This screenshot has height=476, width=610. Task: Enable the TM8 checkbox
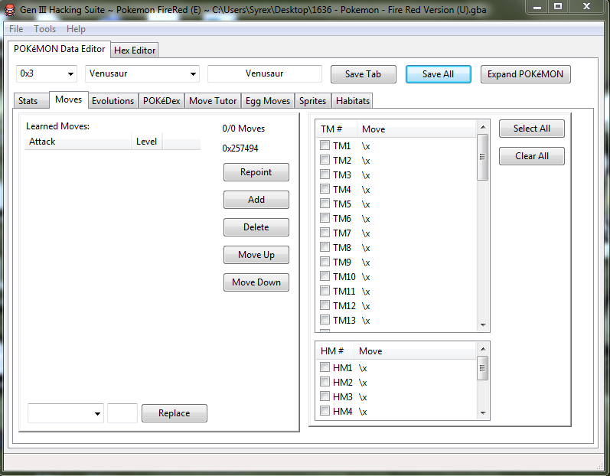point(325,247)
